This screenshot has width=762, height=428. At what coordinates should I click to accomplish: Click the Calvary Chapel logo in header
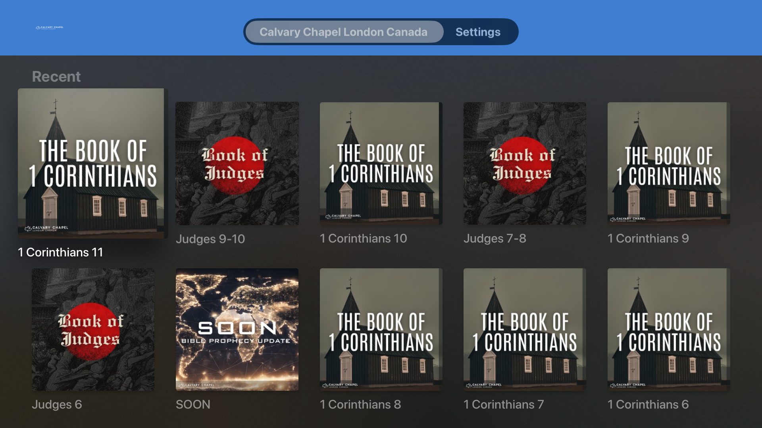point(50,28)
